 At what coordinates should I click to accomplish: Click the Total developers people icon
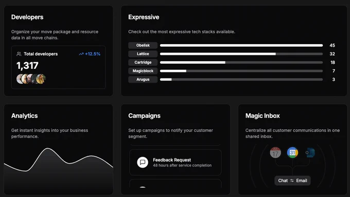(x=19, y=54)
